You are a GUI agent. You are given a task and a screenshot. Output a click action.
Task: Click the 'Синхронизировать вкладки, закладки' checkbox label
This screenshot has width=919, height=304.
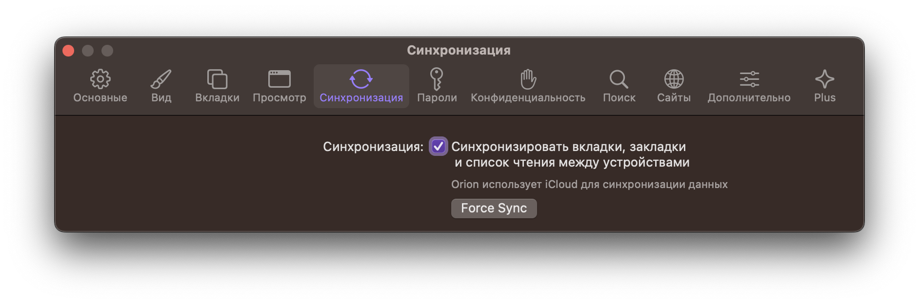(x=568, y=147)
